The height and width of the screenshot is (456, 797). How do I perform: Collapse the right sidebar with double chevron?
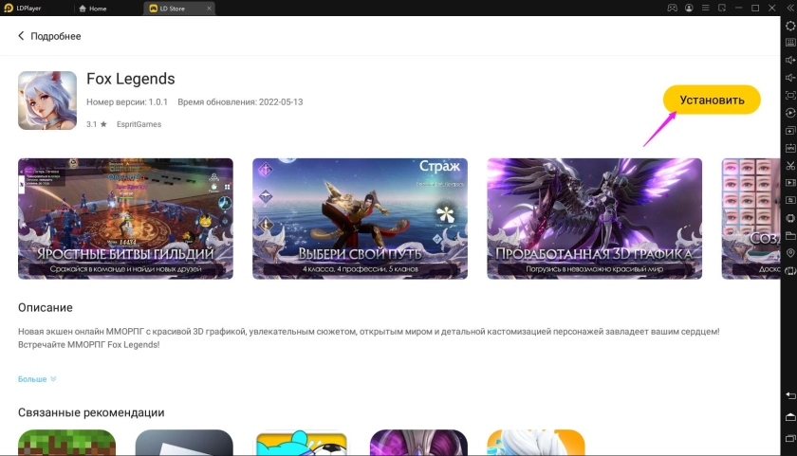pos(790,8)
